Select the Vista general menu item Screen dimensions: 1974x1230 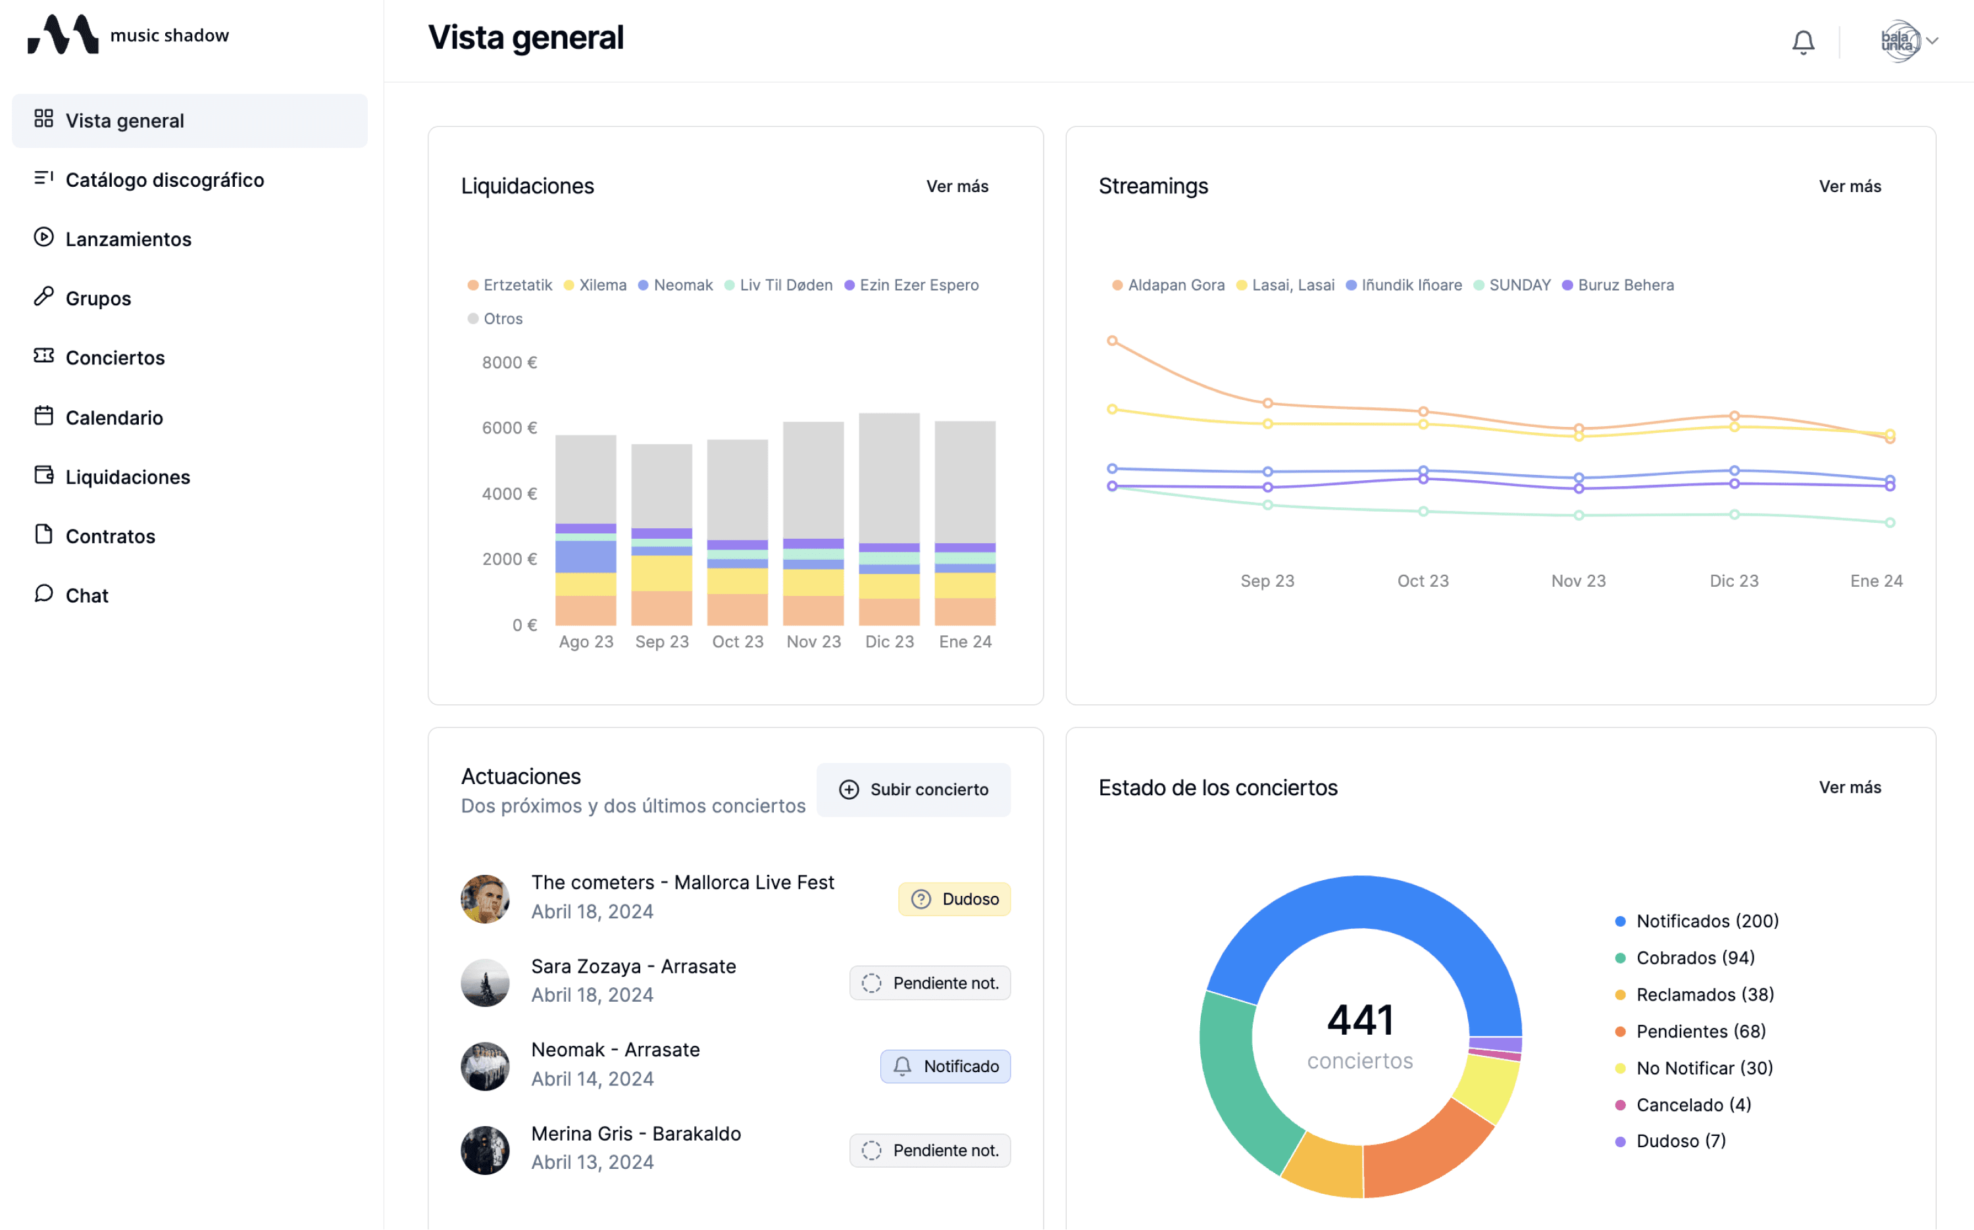[124, 120]
